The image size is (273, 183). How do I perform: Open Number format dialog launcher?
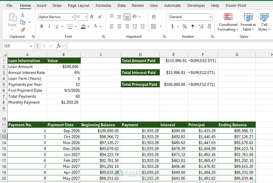pyautogui.click(x=212, y=37)
